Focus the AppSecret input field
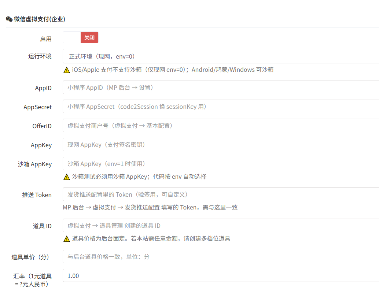379x308 pixels. click(221, 107)
